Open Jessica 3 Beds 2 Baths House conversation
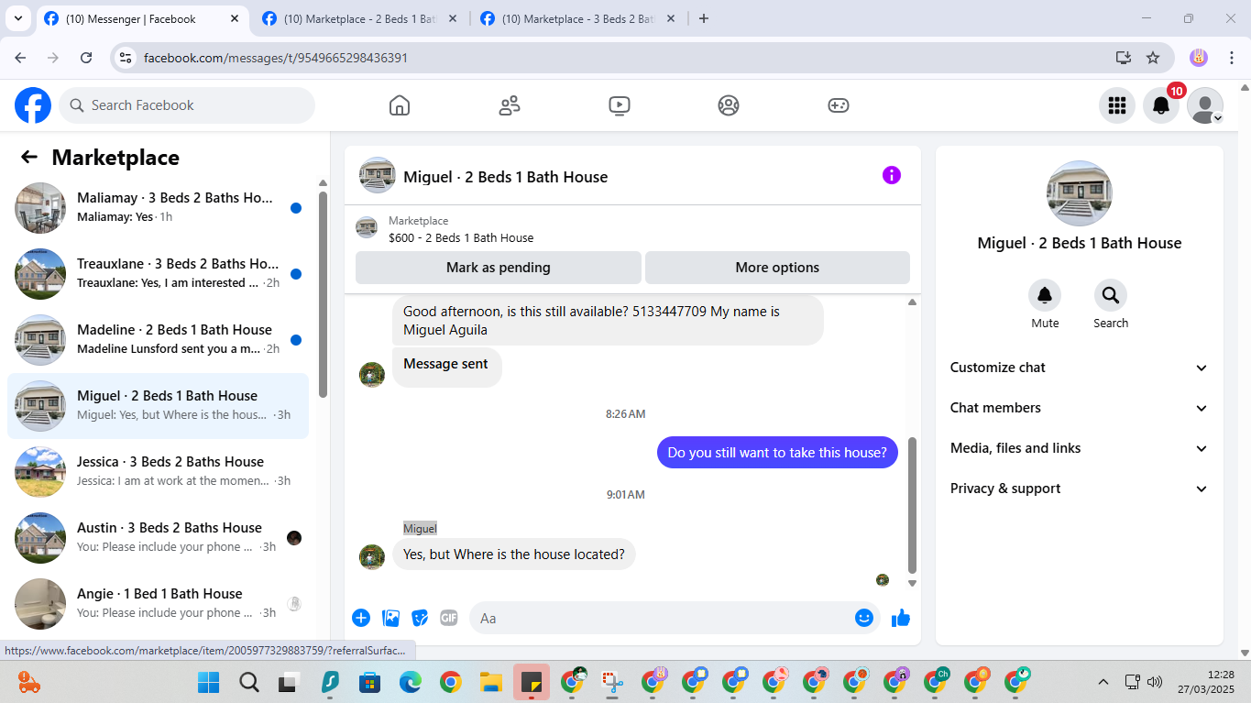This screenshot has width=1251, height=703. click(158, 472)
